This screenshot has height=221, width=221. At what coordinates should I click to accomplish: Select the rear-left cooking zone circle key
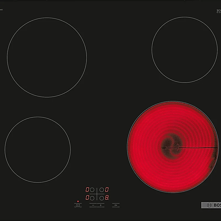[92, 190]
